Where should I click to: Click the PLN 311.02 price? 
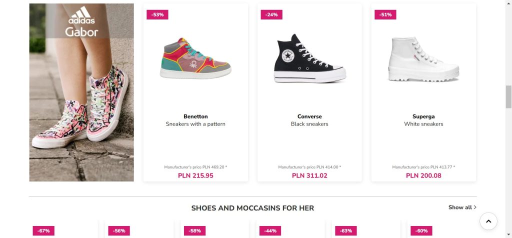pyautogui.click(x=309, y=175)
